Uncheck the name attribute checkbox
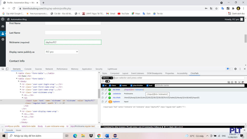 [x=120, y=85]
